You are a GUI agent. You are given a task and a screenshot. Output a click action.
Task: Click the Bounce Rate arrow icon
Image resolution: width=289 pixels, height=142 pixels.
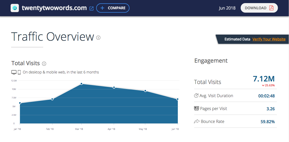196,121
